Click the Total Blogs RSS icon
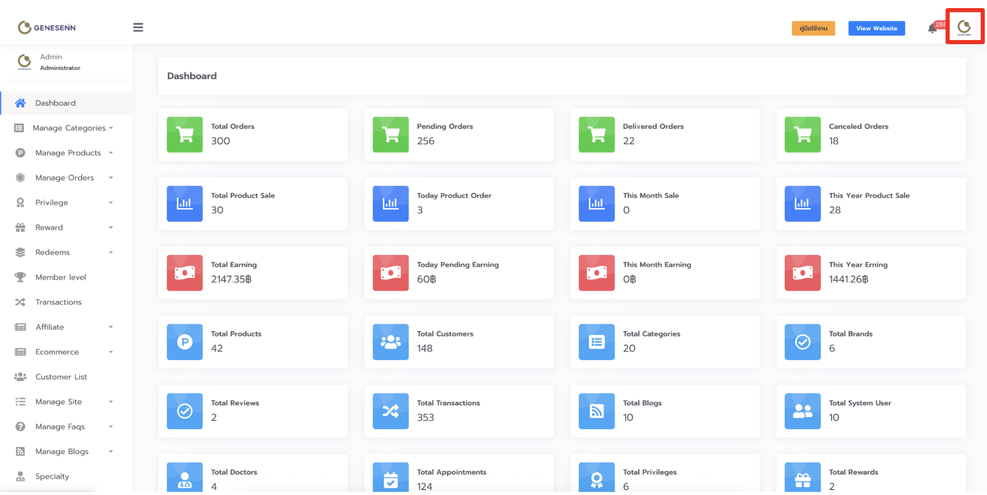The width and height of the screenshot is (987, 495). (x=596, y=411)
